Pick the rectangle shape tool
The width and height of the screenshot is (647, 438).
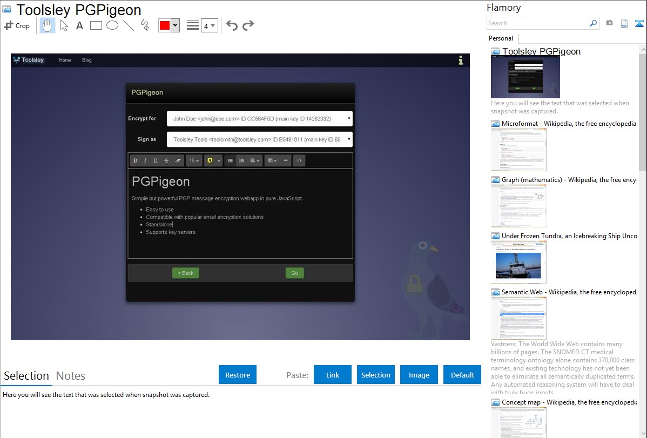(96, 25)
